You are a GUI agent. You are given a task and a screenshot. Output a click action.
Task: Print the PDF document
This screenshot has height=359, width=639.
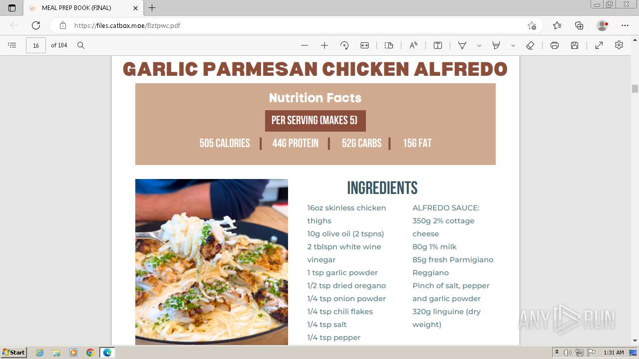pyautogui.click(x=555, y=45)
